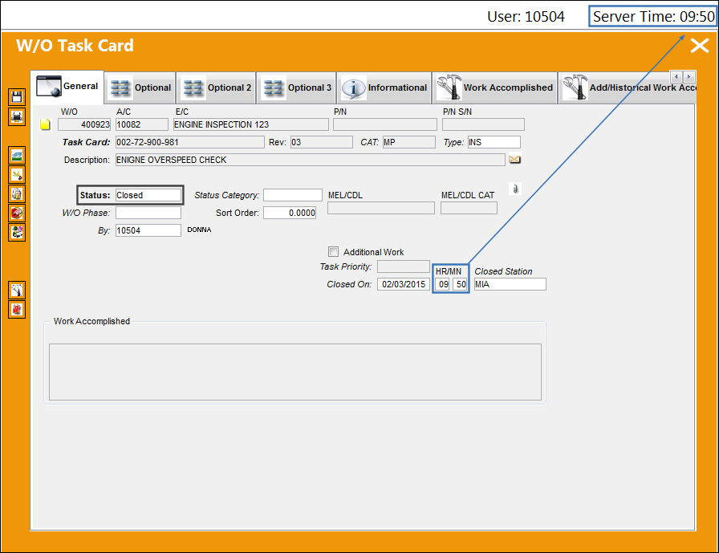
Task: Click the Server Time: 09:50 text
Action: click(653, 17)
